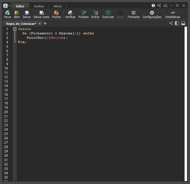Screen dimensions: 190x184
Task: Switch to the Gráfico tab
Action: pyautogui.click(x=39, y=6)
